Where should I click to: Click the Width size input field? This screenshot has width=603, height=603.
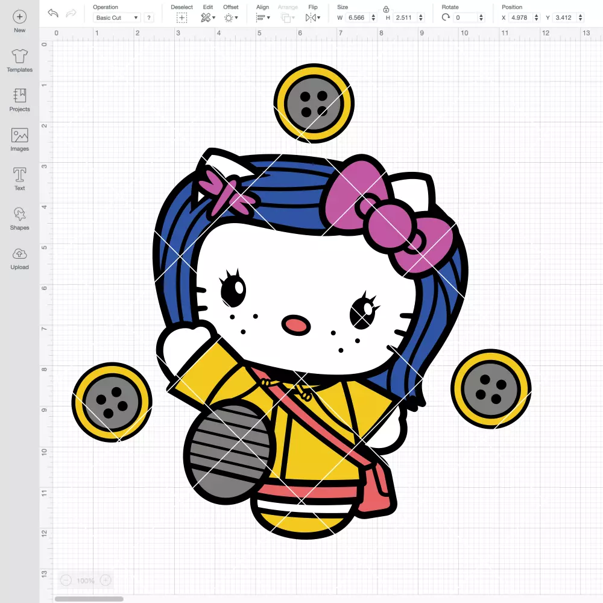tap(357, 17)
